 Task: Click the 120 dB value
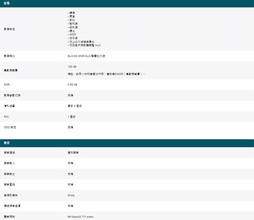(72, 67)
